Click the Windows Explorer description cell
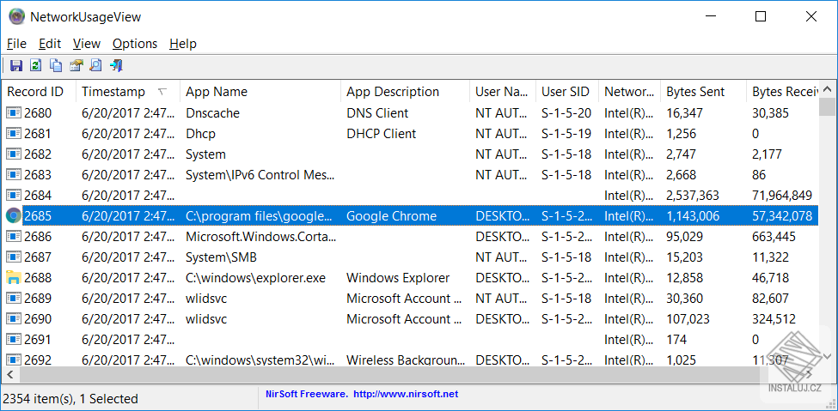The height and width of the screenshot is (411, 838). (398, 278)
